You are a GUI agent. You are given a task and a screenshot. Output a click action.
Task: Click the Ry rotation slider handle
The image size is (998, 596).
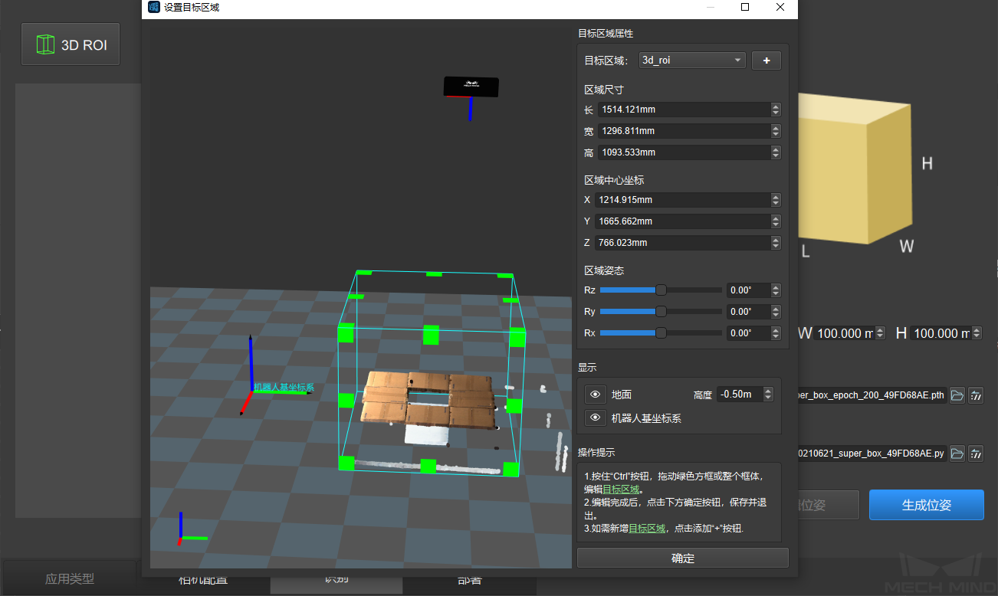click(661, 312)
